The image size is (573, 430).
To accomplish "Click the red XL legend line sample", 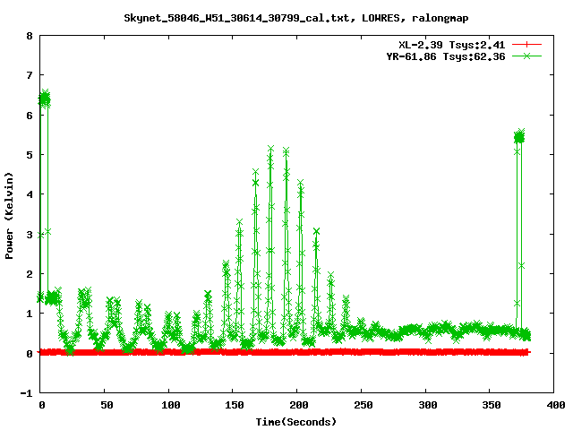I will 526,45.
